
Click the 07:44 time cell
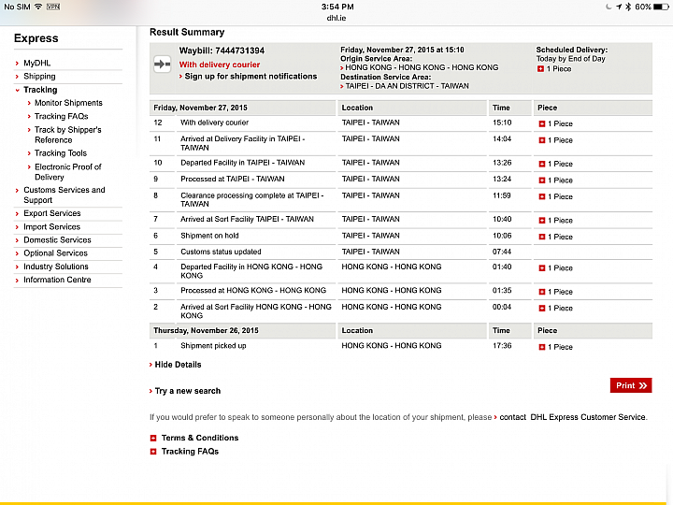click(x=502, y=252)
